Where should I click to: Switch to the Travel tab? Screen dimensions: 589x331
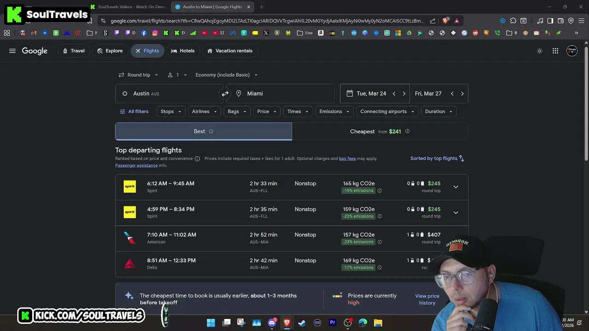point(74,51)
